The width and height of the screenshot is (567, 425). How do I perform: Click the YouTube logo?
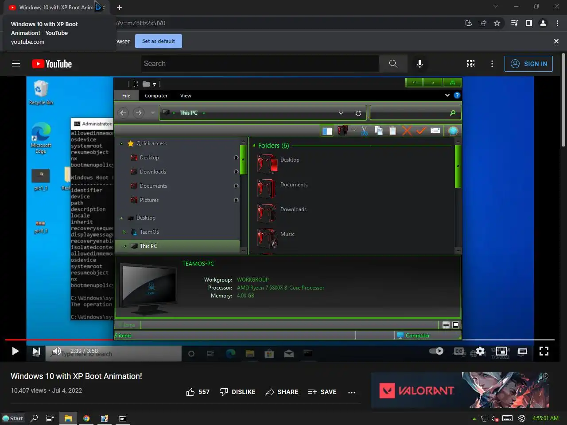click(x=52, y=64)
